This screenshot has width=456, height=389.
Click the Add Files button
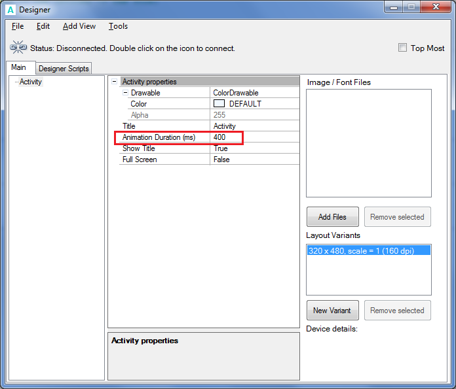click(x=332, y=217)
